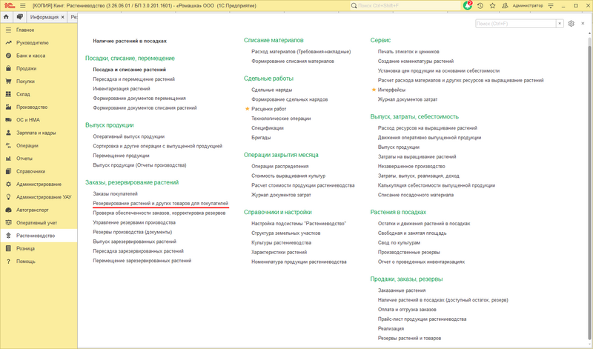Screen dimensions: 593x349
Task: Open the notifications bell icon
Action: (x=468, y=6)
